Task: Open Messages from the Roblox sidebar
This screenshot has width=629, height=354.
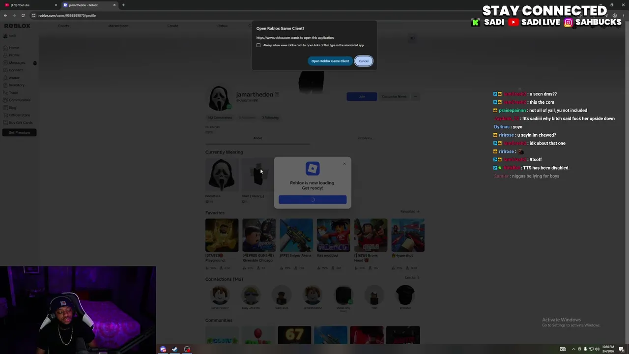Action: pos(17,62)
